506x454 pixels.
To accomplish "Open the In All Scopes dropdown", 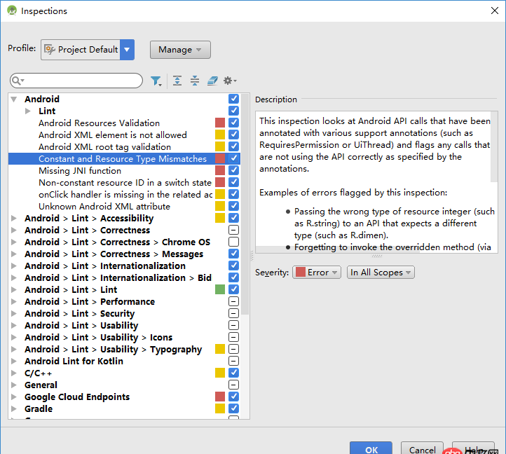I will (x=381, y=273).
